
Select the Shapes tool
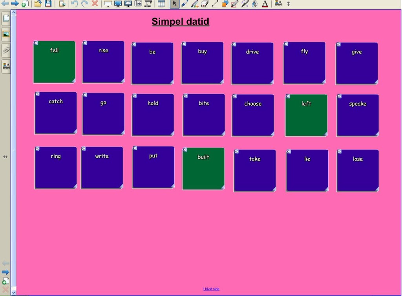click(x=225, y=4)
